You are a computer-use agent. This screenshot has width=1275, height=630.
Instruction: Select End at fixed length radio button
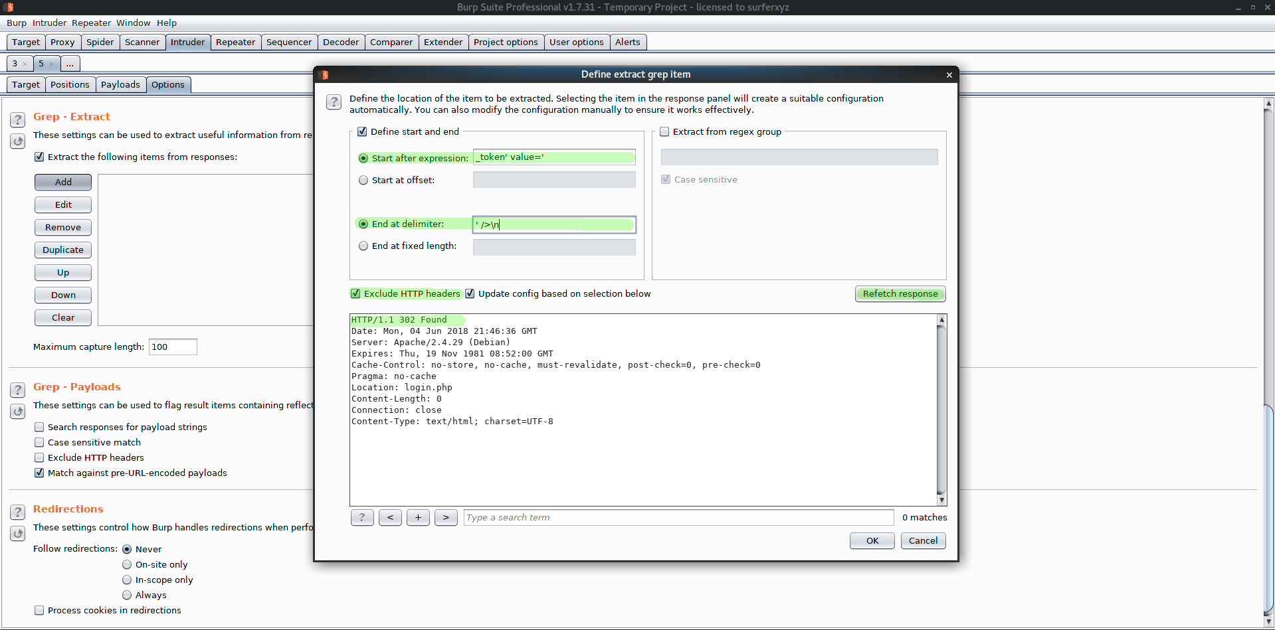pyautogui.click(x=363, y=246)
